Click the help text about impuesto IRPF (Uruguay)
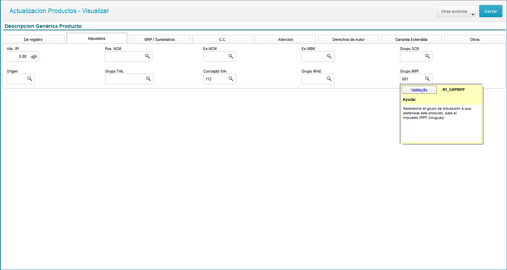Viewport: 507px width, 270px height. point(437,113)
